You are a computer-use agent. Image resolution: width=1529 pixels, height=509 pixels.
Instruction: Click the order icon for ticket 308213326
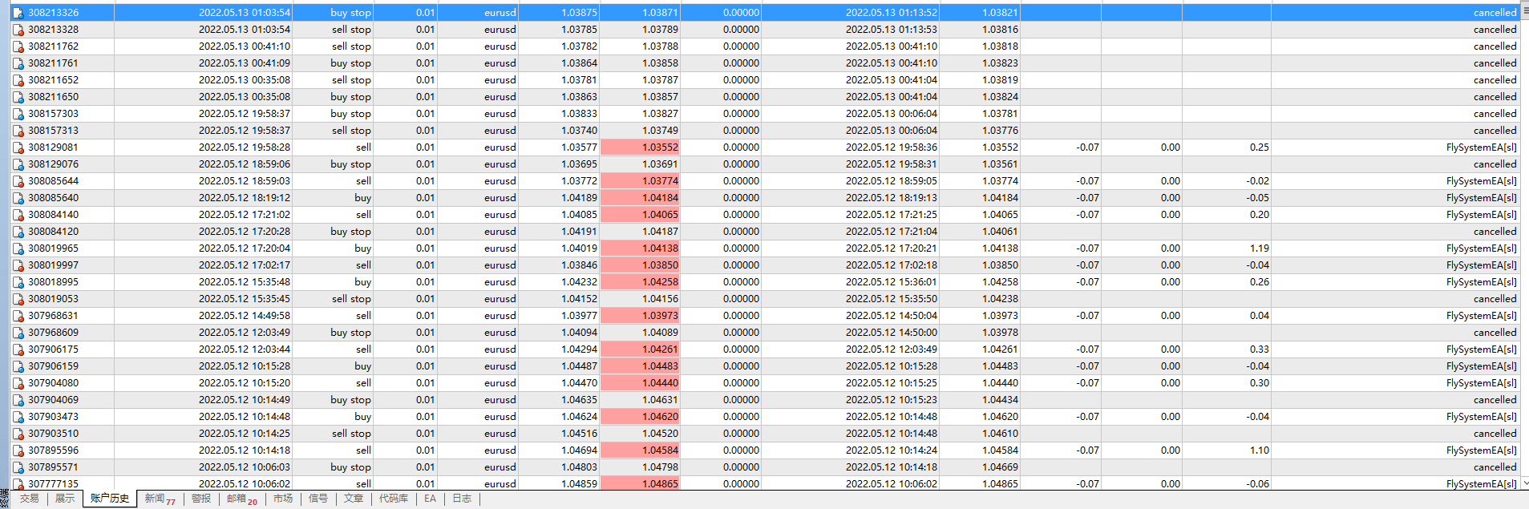[x=18, y=13]
